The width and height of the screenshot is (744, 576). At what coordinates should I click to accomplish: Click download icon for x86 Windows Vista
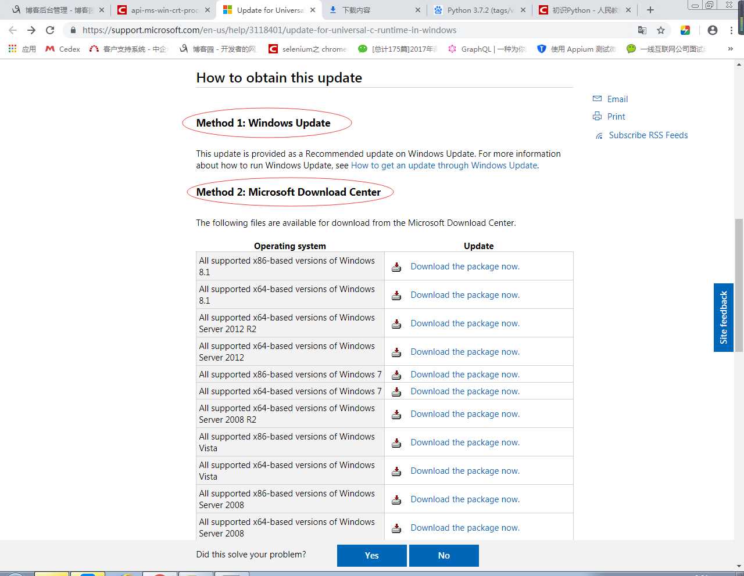(x=396, y=443)
